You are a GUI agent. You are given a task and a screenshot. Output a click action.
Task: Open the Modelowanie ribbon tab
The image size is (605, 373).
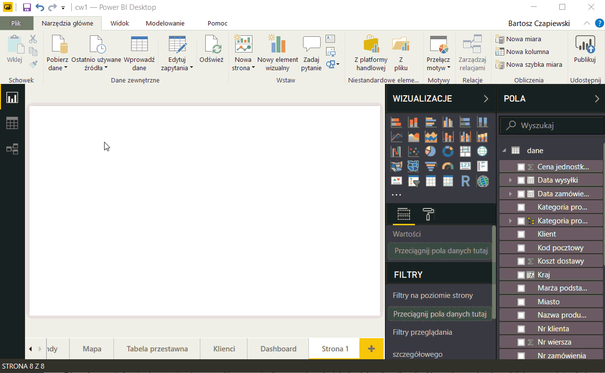165,23
